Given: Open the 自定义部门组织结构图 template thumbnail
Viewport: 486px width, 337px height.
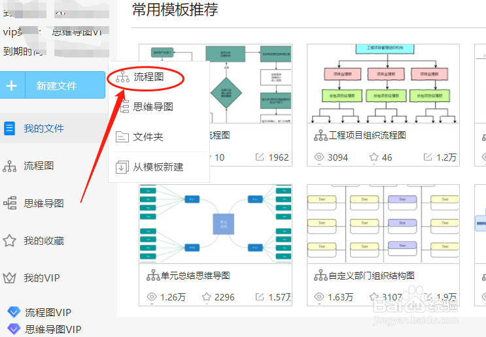Looking at the screenshot, I should 383,224.
